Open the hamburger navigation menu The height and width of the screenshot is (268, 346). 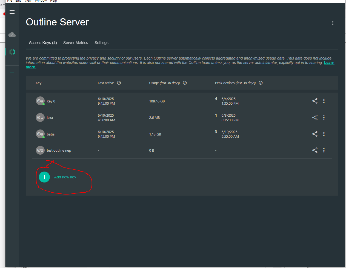point(12,12)
